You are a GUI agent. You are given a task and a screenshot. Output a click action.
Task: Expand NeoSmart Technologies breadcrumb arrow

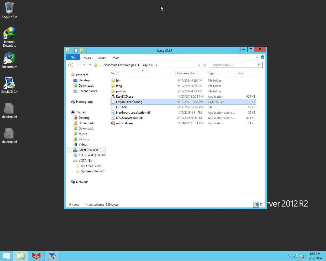click(139, 65)
